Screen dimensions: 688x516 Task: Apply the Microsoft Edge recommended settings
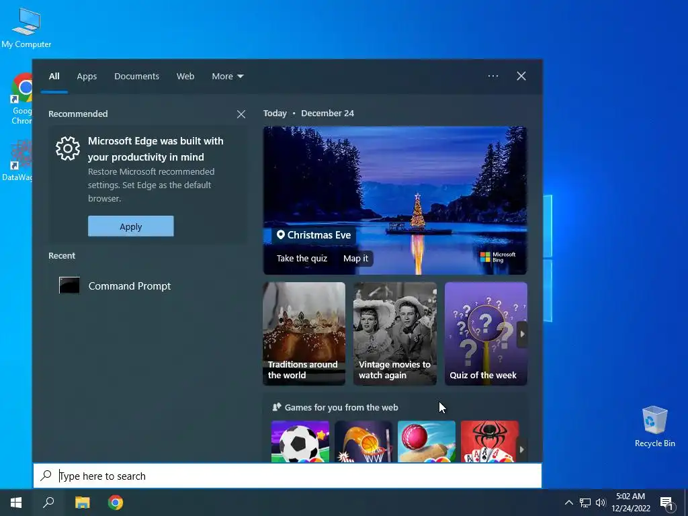(x=131, y=226)
